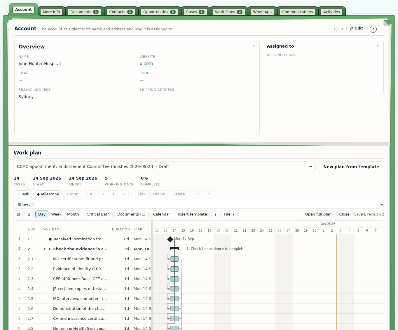The height and width of the screenshot is (330, 398).
Task: Select task 'Evidence of identity (100 …'
Action: point(83,269)
